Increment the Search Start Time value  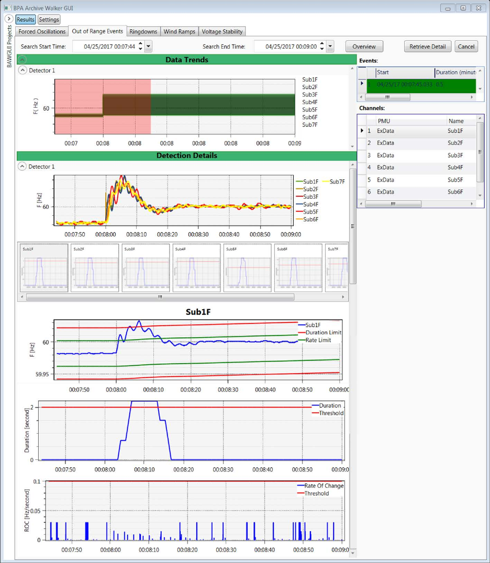(x=140, y=44)
